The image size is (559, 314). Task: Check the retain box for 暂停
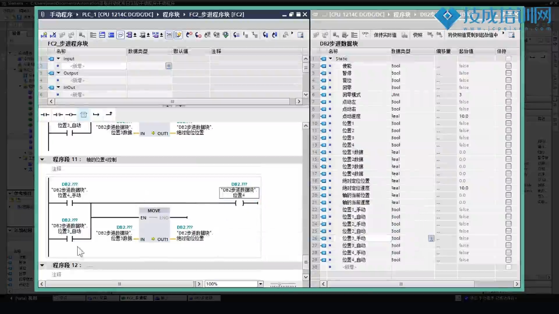[509, 73]
